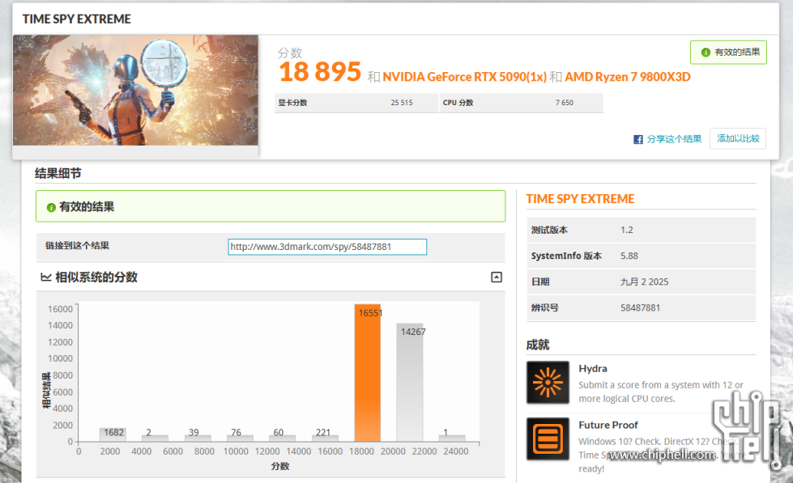Click the 76 chart bar label
This screenshot has width=793, height=483.
pyautogui.click(x=236, y=433)
